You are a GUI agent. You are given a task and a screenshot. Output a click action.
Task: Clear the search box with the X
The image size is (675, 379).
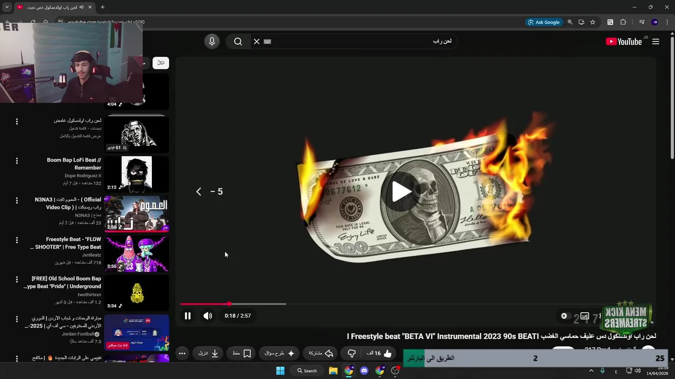click(x=257, y=42)
